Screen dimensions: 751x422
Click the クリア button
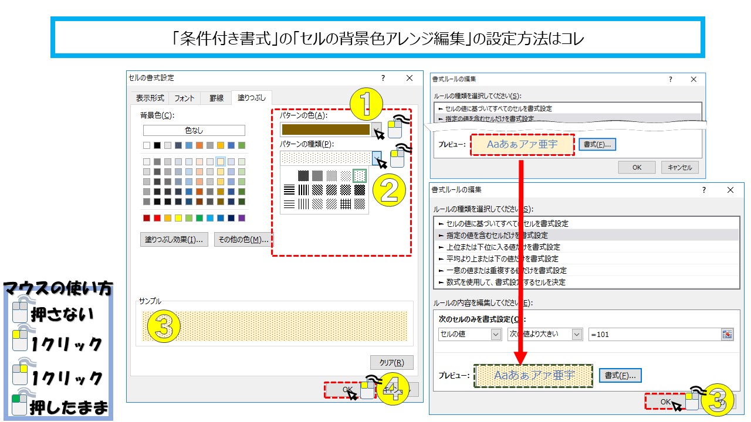click(x=392, y=363)
